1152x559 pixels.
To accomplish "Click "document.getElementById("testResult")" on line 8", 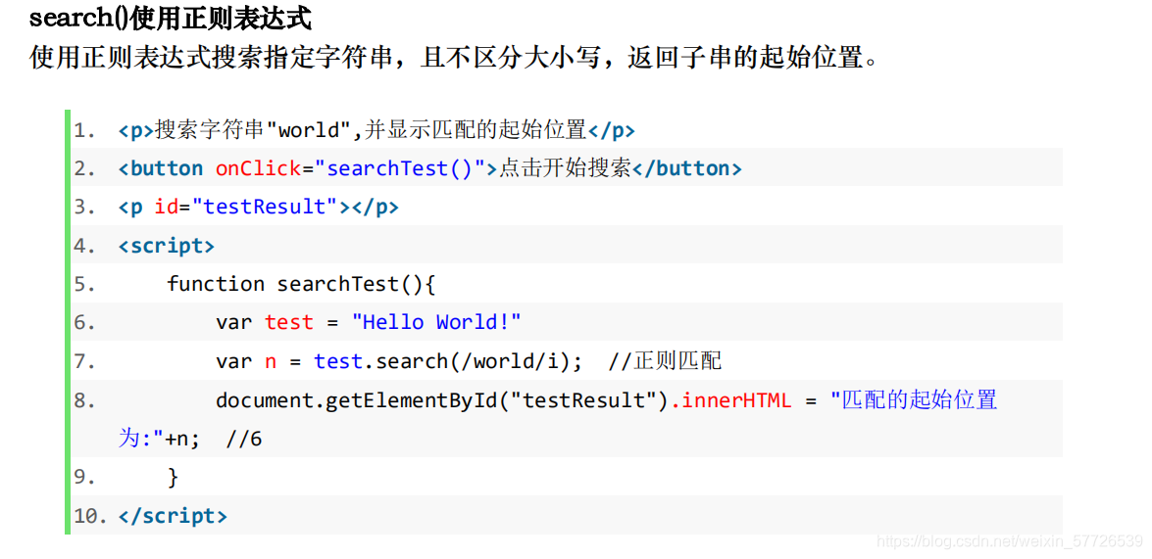I will click(443, 400).
